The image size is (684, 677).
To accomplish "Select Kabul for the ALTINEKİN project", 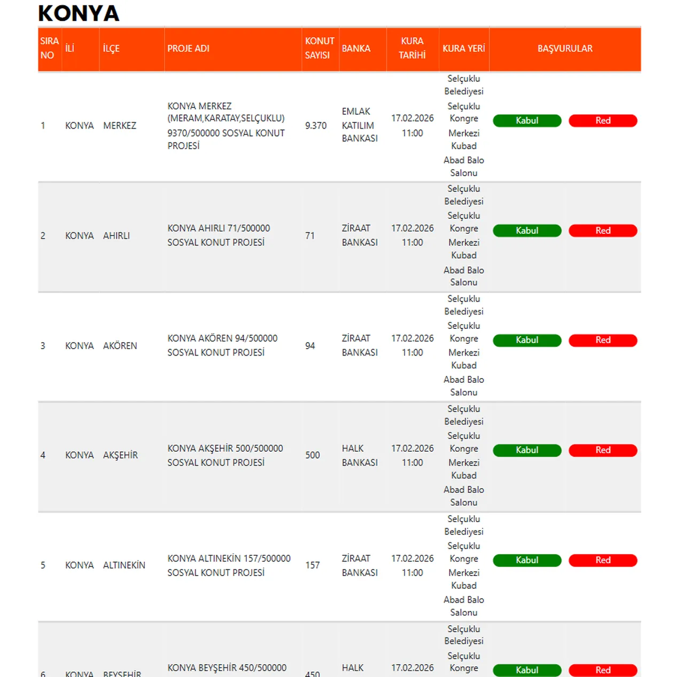I will 526,560.
